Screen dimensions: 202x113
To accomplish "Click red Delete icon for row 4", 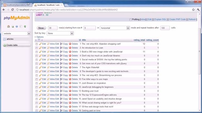I will point(70,56).
